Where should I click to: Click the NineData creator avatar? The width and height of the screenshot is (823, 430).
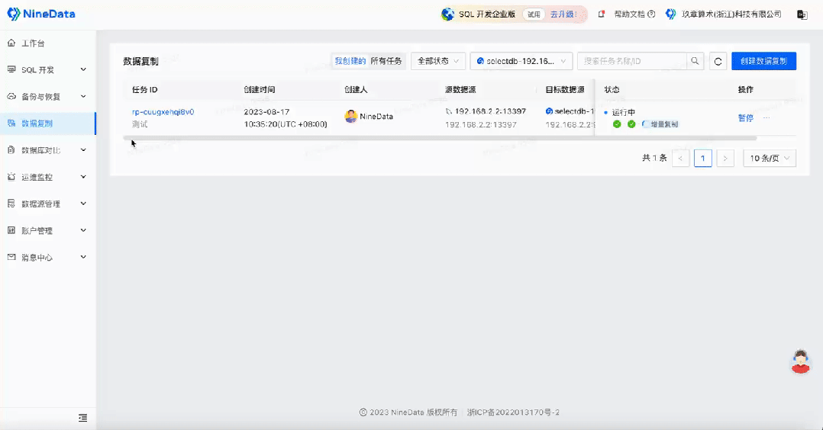coord(350,117)
